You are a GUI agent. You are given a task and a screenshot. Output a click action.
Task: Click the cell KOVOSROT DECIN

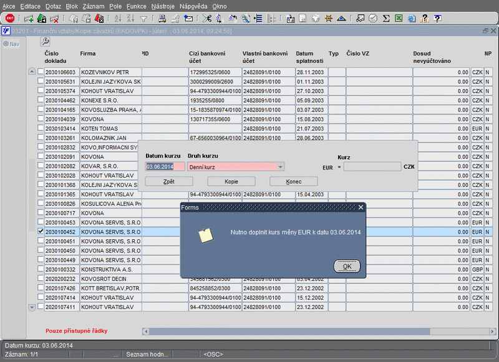click(110, 279)
